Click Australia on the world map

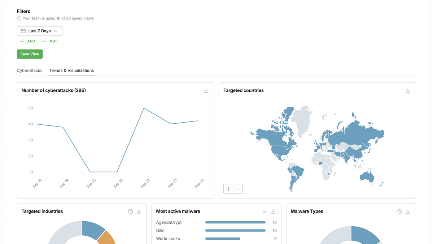click(x=367, y=176)
